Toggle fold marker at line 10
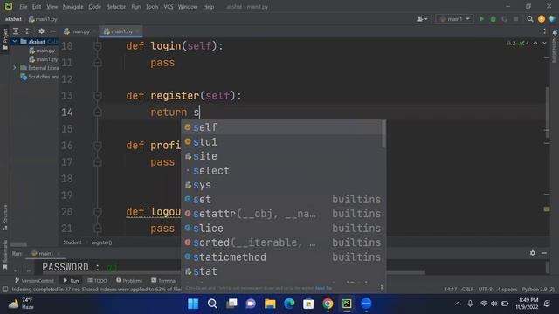 (97, 46)
